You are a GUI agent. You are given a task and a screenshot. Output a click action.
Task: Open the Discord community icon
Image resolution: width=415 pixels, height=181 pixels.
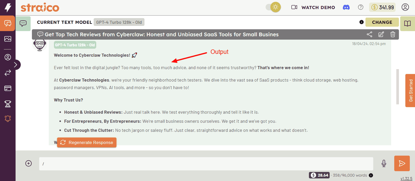pyautogui.click(x=346, y=7)
